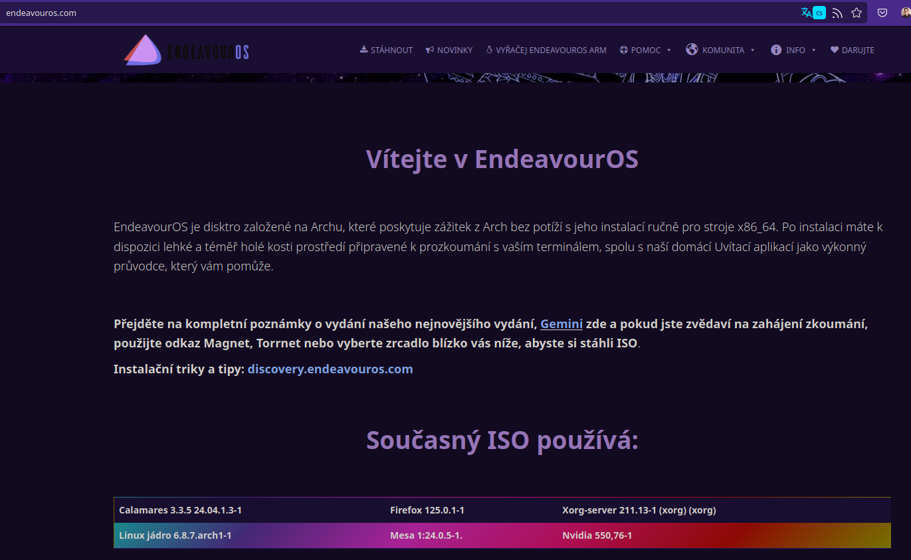Click the cs language badge
The image size is (911, 560).
[x=819, y=13]
